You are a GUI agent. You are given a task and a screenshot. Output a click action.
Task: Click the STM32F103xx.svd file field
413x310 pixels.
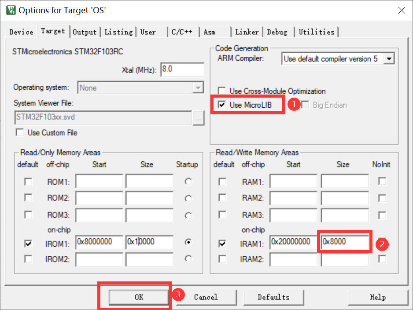[x=103, y=117]
